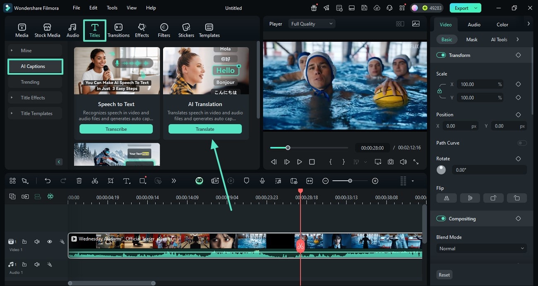
Task: Click the Wednesday Addams video clip
Action: point(245,246)
